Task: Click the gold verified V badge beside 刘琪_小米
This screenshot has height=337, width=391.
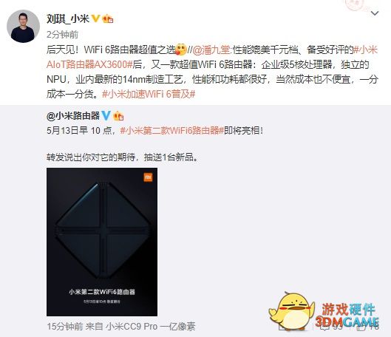Action: pos(96,18)
